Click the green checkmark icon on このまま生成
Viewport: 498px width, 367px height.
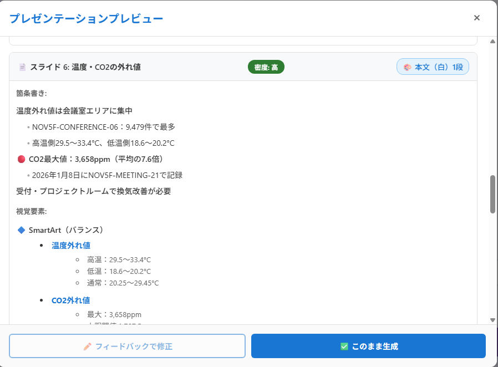344,346
